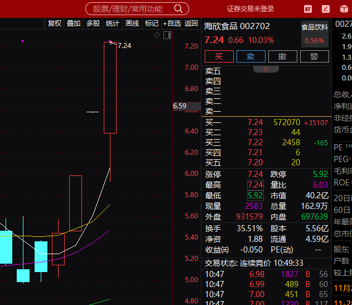Click the 撤 cancel order button
The width and height of the screenshot is (352, 305).
pos(283,56)
